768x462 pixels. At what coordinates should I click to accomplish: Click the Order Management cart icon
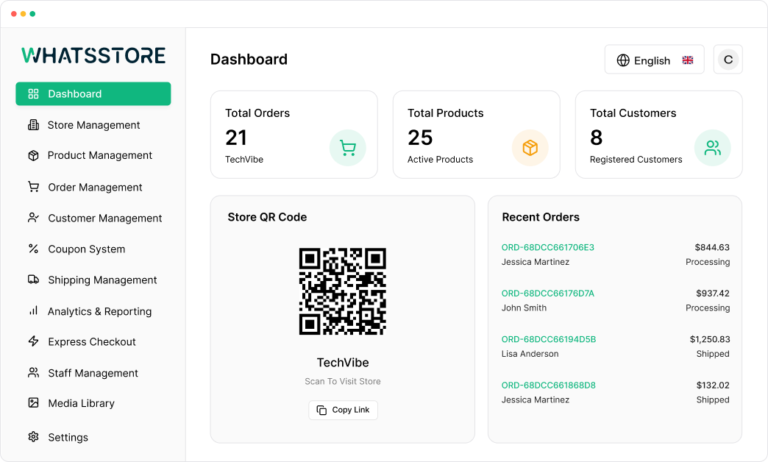(33, 187)
